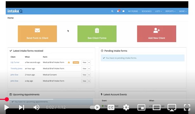Toggle closed captions CC button
The image size is (195, 114).
111,107
